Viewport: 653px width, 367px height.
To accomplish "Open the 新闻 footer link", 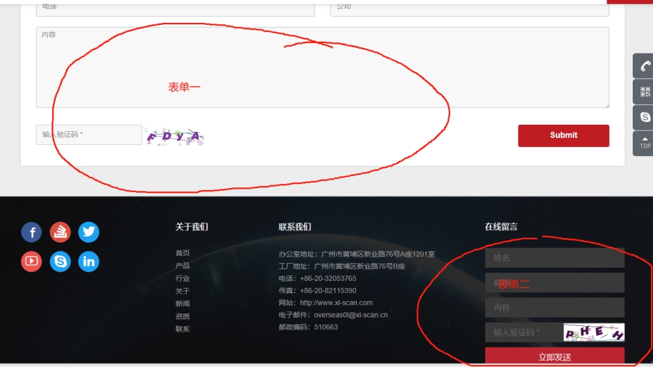I will (182, 304).
